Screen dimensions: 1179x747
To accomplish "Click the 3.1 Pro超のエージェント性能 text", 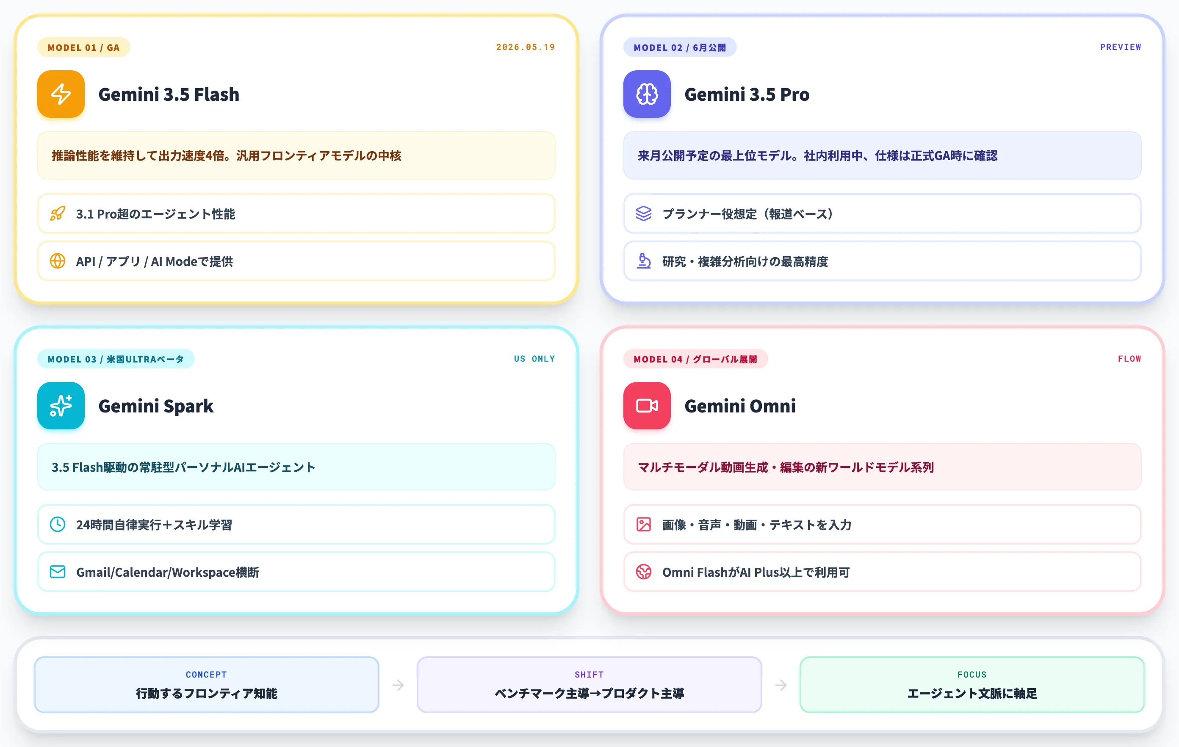I will [x=156, y=214].
